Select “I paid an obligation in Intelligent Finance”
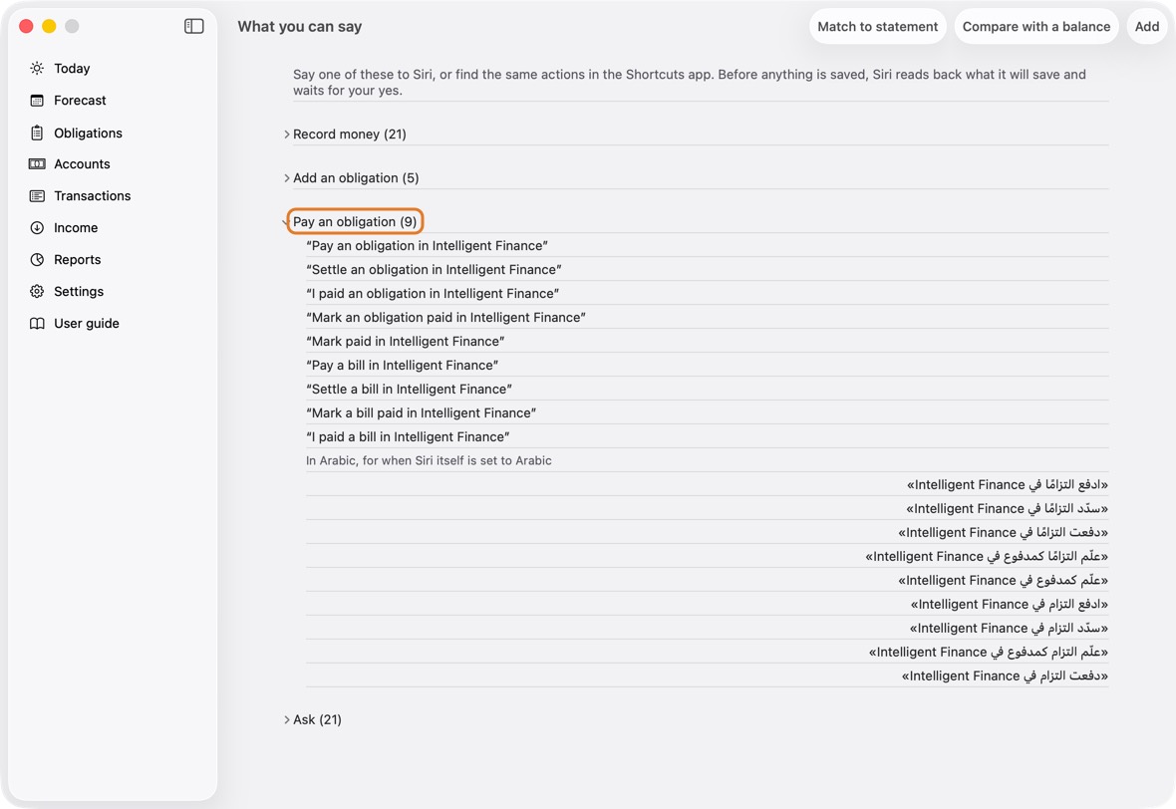The width and height of the screenshot is (1176, 809). coord(433,294)
